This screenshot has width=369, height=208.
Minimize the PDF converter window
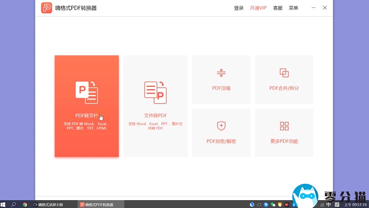[x=314, y=8]
